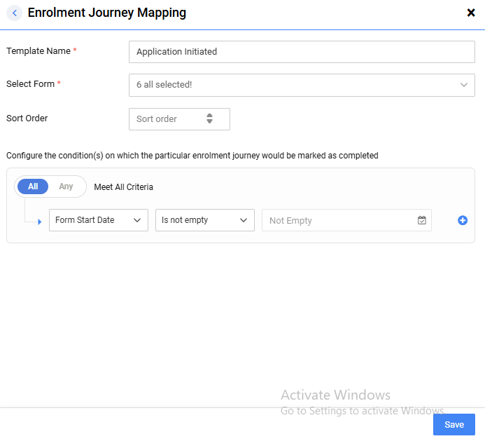This screenshot has width=485, height=441.
Task: Switch criteria toggle to All
Action: [x=33, y=186]
